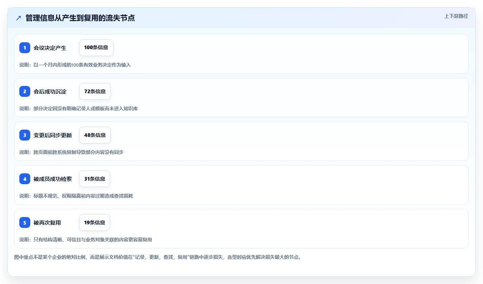Click the 会议决定产生 step label
The image size is (483, 284).
pos(50,48)
